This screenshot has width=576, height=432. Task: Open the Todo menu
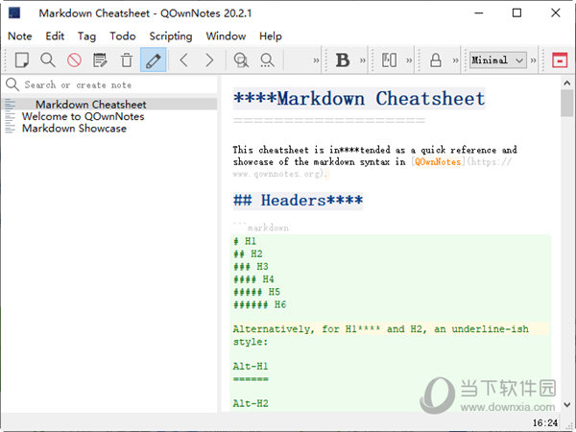pyautogui.click(x=123, y=36)
